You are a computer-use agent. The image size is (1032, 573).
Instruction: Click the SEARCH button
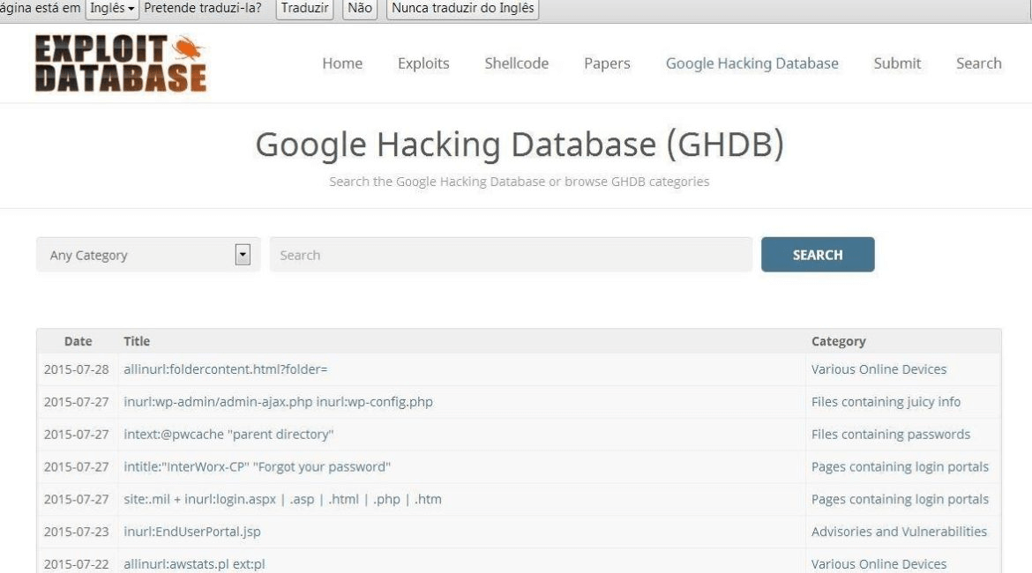(x=818, y=255)
